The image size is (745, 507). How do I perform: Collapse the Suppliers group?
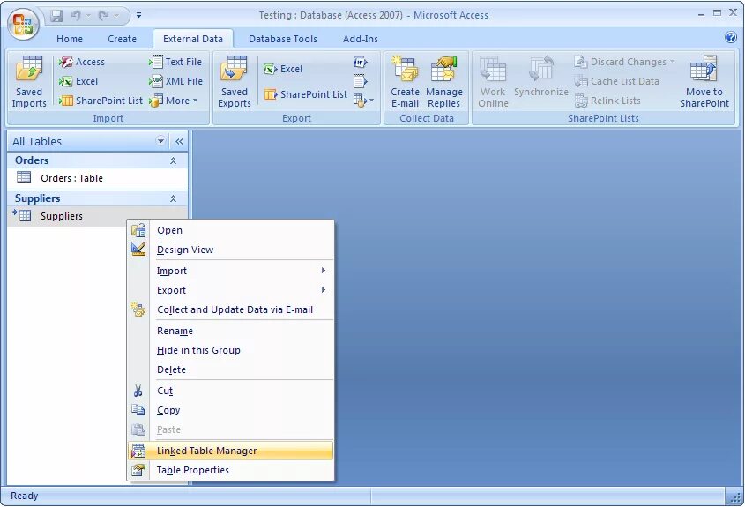[x=174, y=198]
